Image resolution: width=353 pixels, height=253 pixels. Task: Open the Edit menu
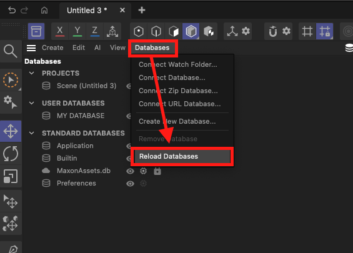tap(79, 47)
